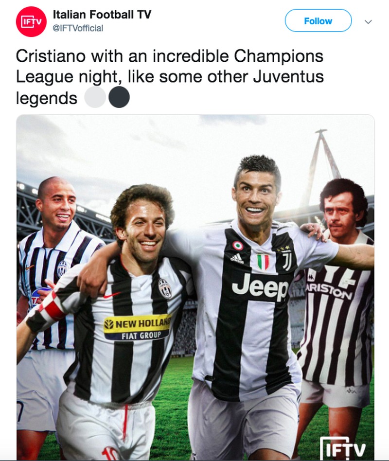The height and width of the screenshot is (461, 389).
Task: Click the IFTV watermark logo in image
Action: tap(343, 448)
